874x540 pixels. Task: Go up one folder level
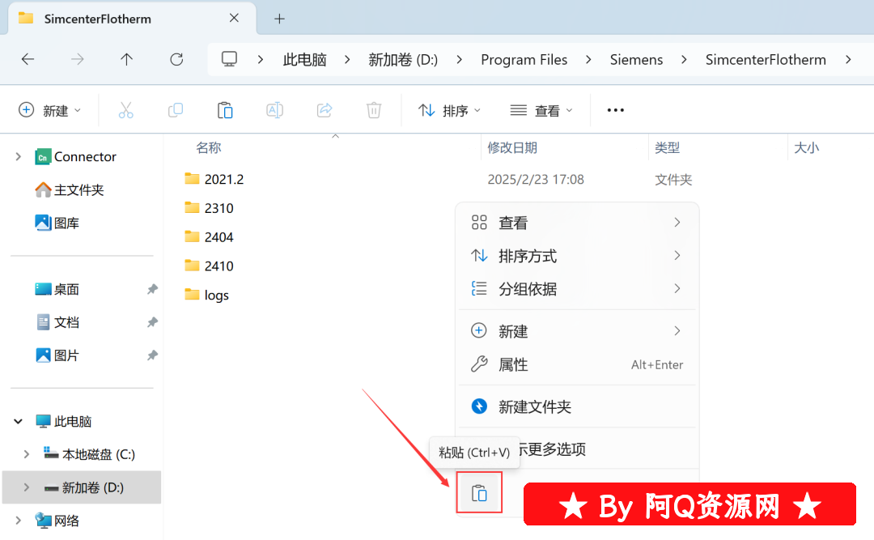[x=126, y=59]
